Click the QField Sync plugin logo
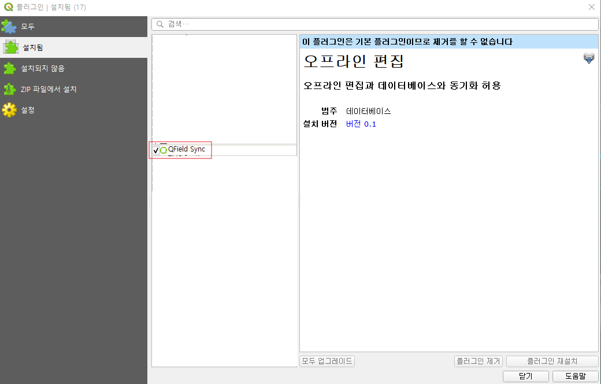 (164, 149)
